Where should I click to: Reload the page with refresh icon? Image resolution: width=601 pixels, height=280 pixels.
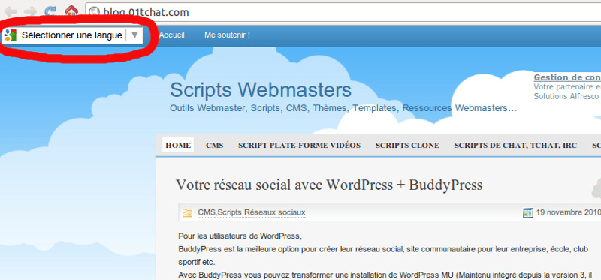pos(50,11)
